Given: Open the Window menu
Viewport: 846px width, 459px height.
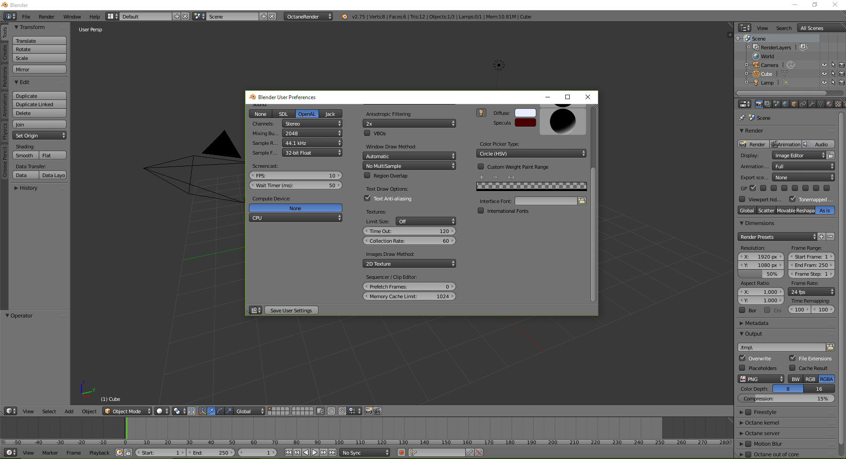Looking at the screenshot, I should 72,17.
